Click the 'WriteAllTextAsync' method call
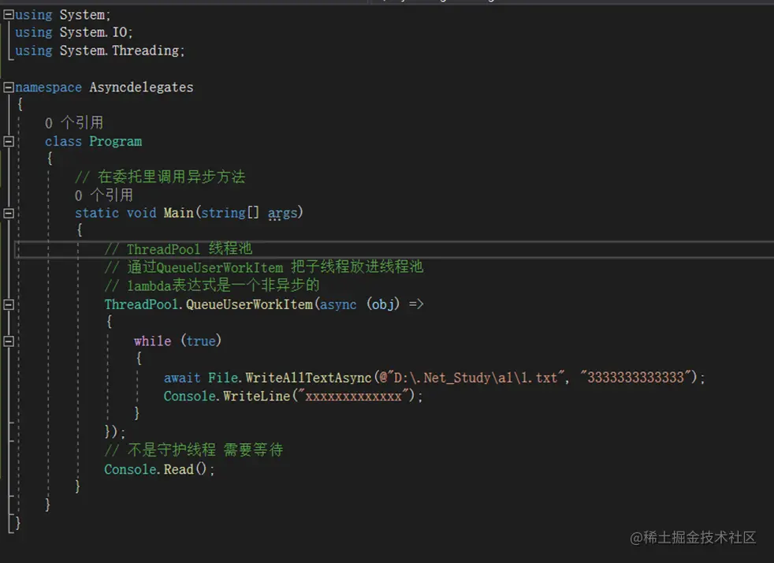774x563 pixels. (x=308, y=378)
